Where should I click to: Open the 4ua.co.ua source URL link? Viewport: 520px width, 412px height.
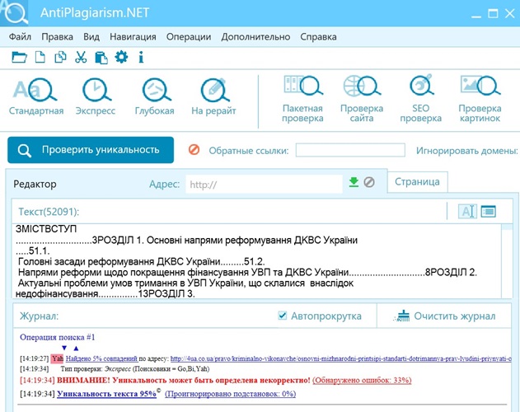(x=340, y=358)
